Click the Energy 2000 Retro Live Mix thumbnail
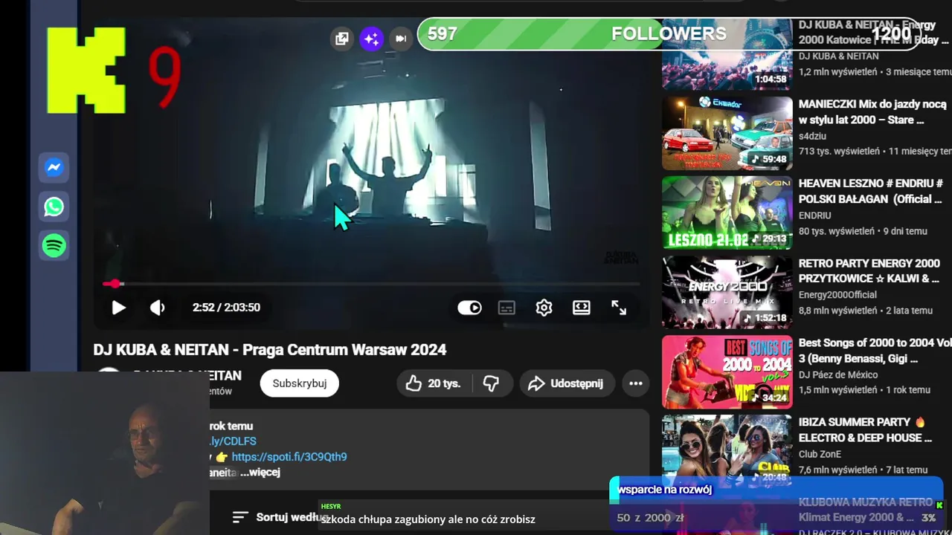The height and width of the screenshot is (535, 952). click(x=727, y=292)
